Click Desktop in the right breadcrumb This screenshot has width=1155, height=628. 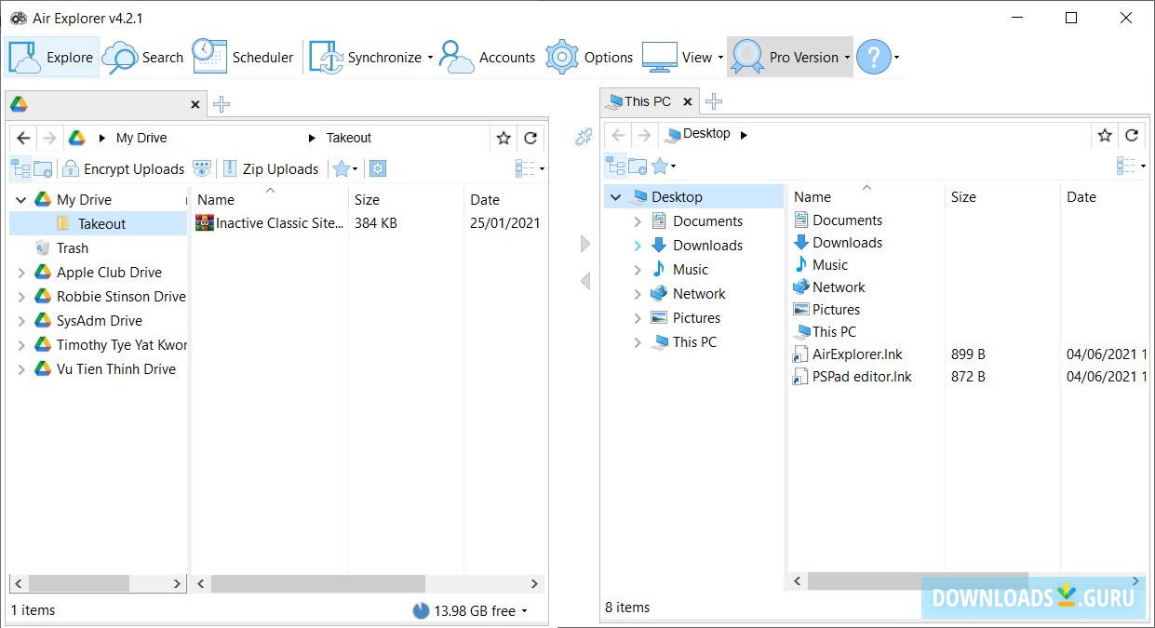[x=706, y=134]
